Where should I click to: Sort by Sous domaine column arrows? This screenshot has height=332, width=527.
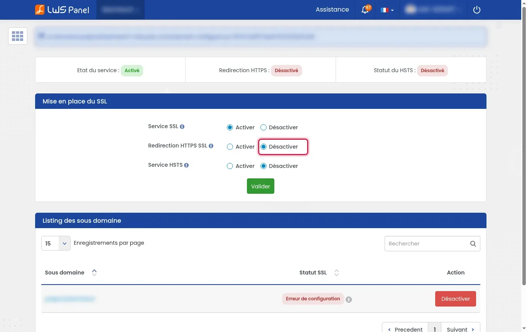point(94,273)
